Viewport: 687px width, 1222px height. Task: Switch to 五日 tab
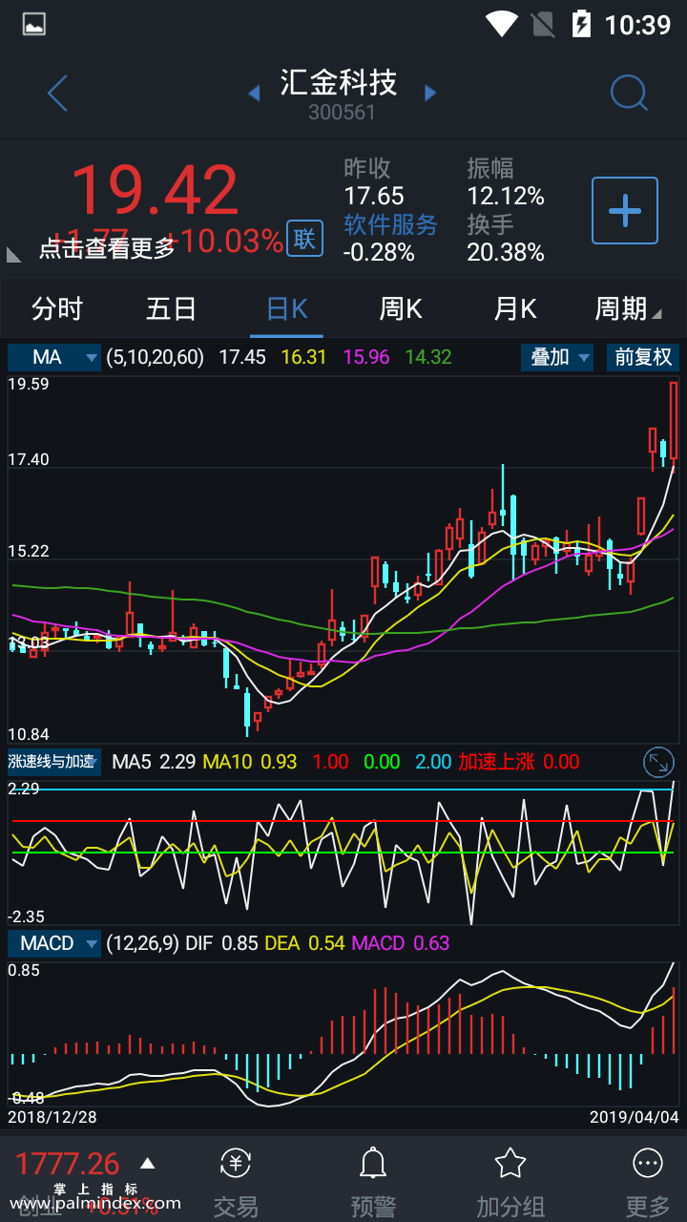coord(172,308)
